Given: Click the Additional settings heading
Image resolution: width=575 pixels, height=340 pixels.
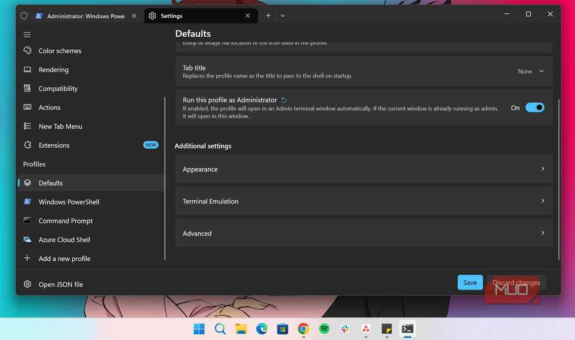Looking at the screenshot, I should (x=203, y=146).
